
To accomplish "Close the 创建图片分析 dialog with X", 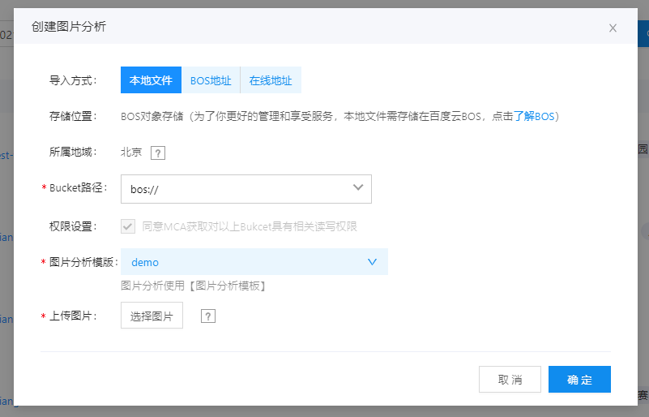I will (613, 28).
